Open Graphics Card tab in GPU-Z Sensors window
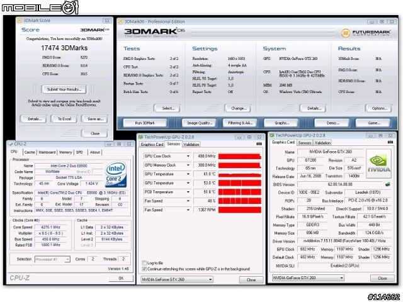 (152, 144)
